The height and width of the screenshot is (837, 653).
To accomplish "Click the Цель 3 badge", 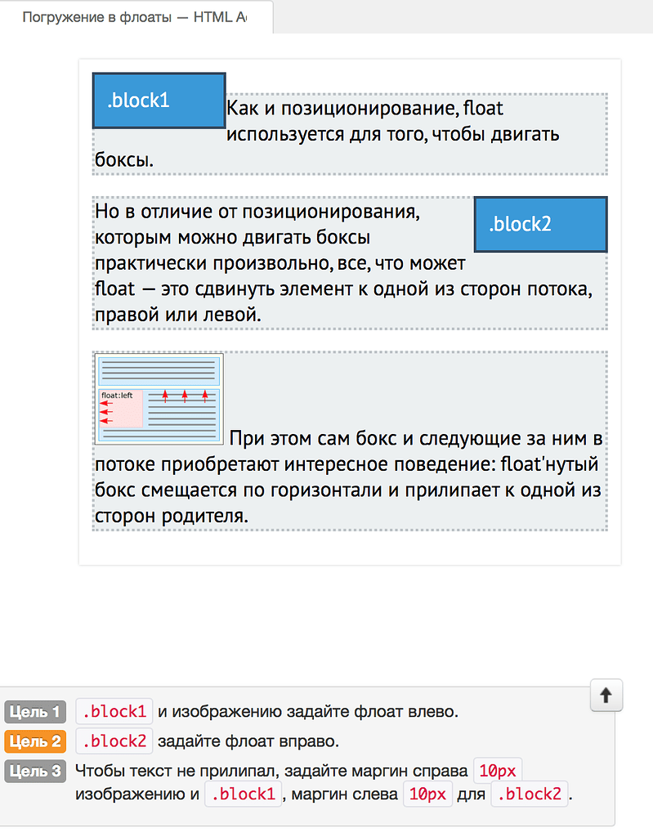I will click(35, 772).
